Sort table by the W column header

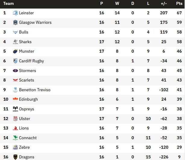[117, 3]
